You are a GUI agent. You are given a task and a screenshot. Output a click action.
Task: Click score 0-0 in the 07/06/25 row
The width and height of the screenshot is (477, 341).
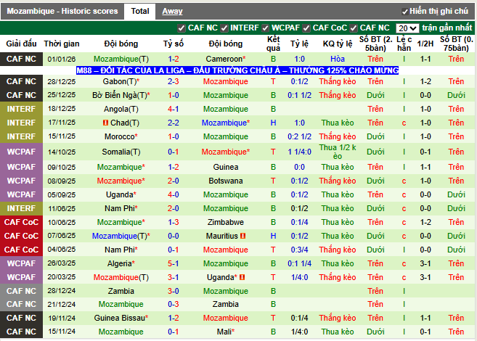(174, 236)
